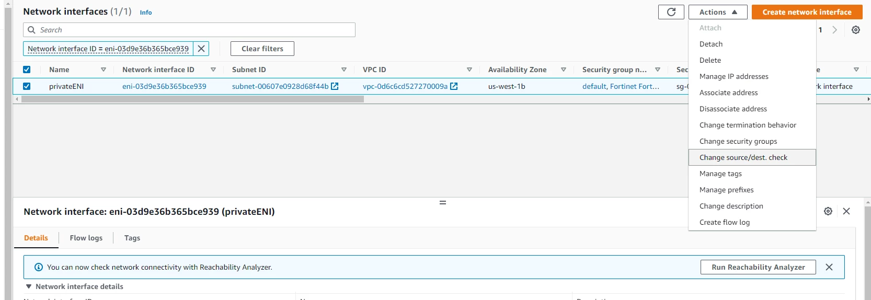Open default, Fortinet security group link

(x=621, y=86)
